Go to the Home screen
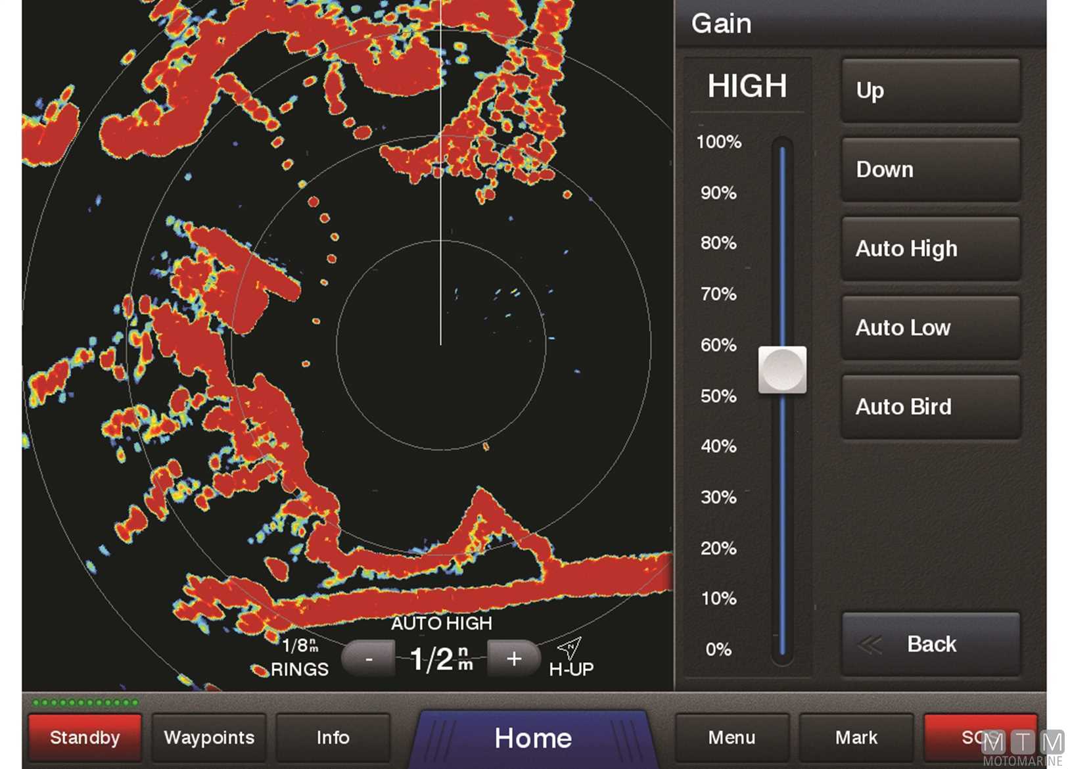 (x=532, y=738)
